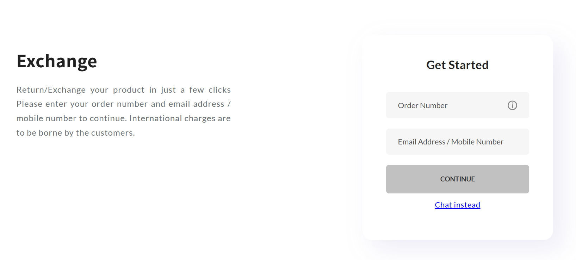Click the Get Started card title
Image resolution: width=576 pixels, height=260 pixels.
click(x=457, y=65)
